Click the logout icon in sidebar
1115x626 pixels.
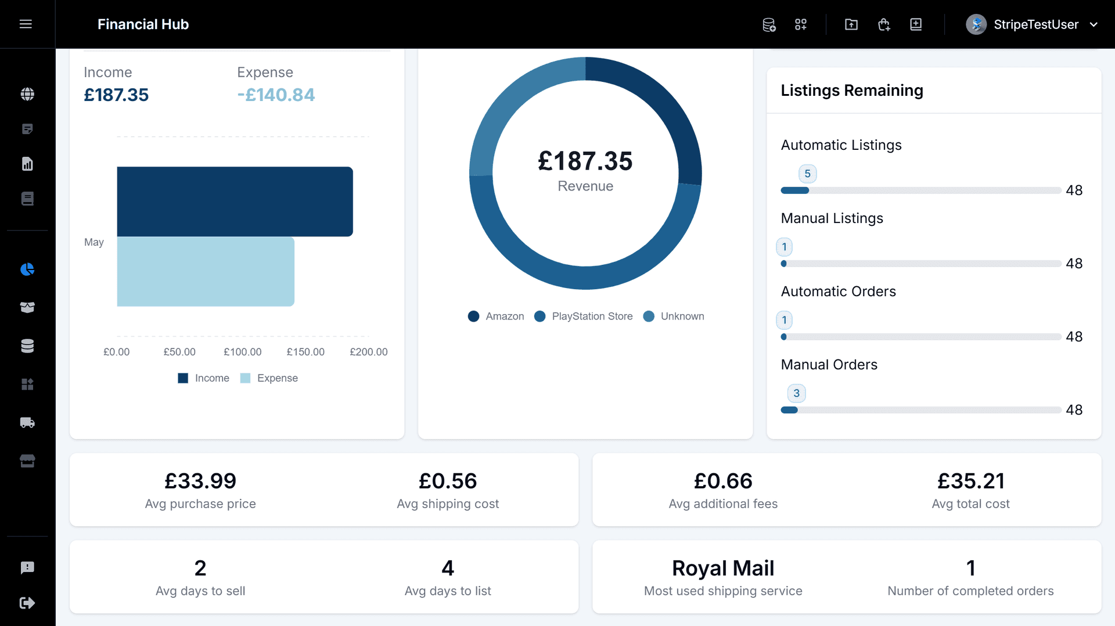coord(27,603)
